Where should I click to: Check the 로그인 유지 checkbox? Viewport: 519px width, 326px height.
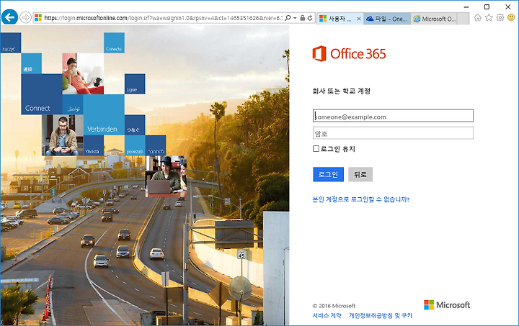point(316,149)
